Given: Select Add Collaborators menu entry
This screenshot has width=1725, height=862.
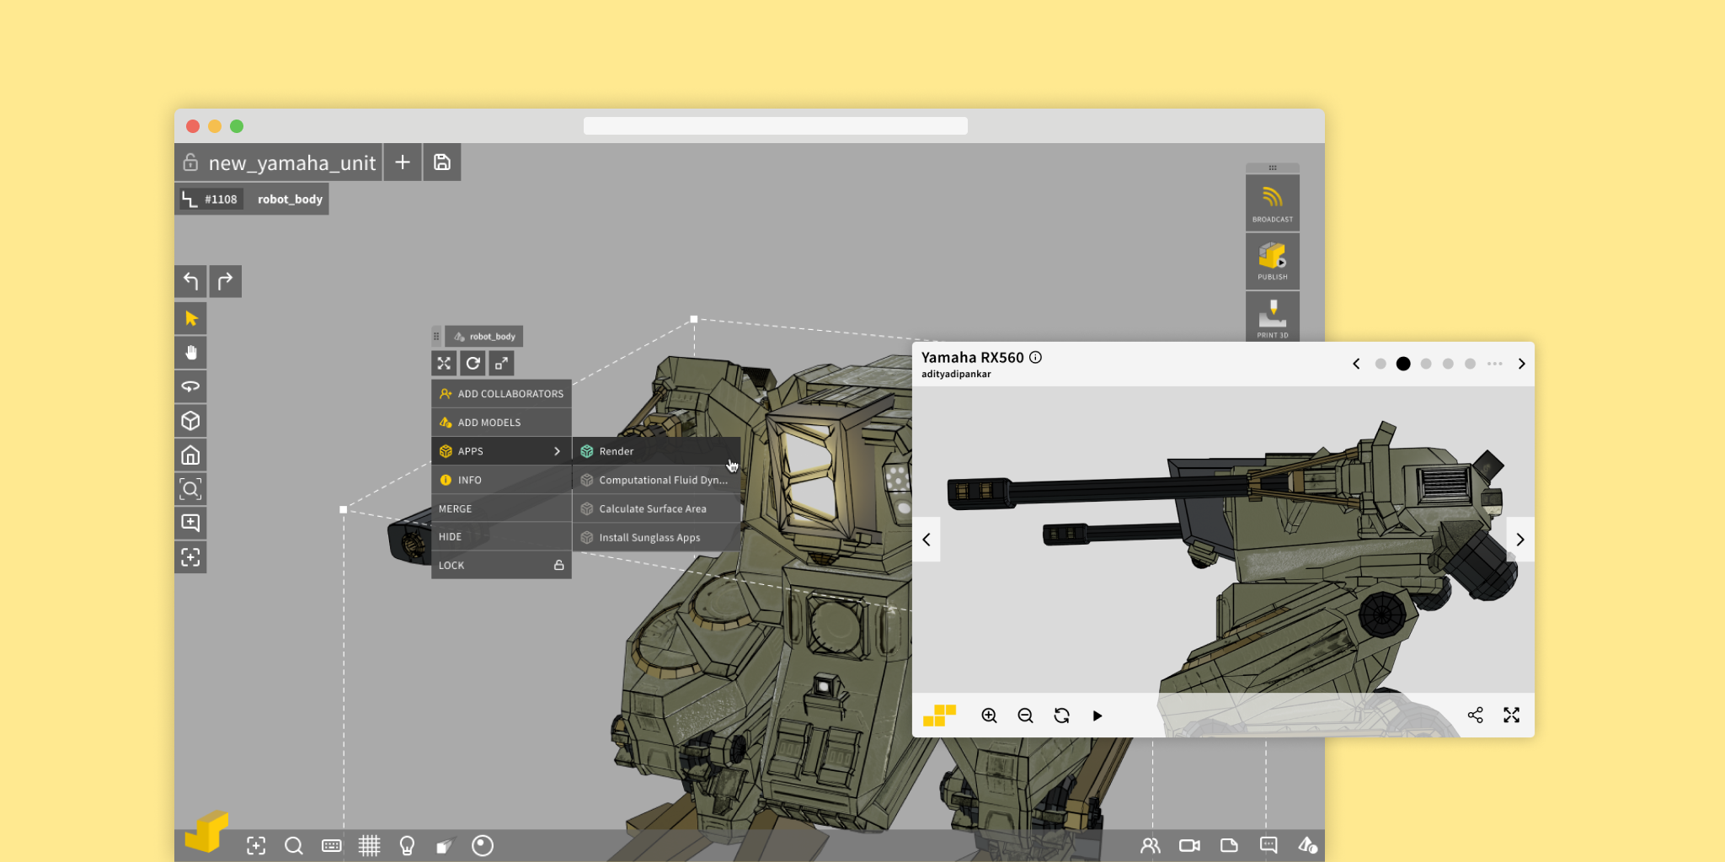Looking at the screenshot, I should tap(501, 393).
